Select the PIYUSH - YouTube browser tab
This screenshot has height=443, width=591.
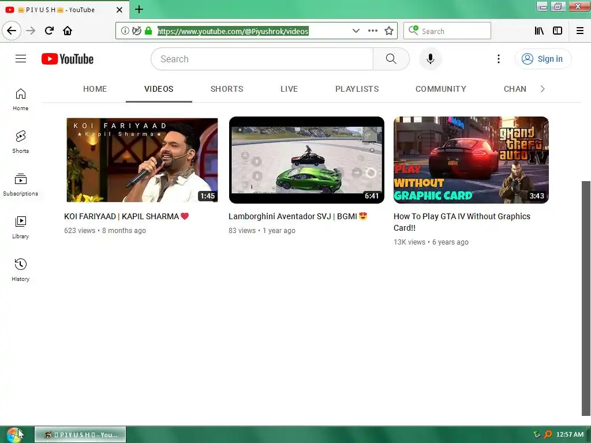(64, 10)
